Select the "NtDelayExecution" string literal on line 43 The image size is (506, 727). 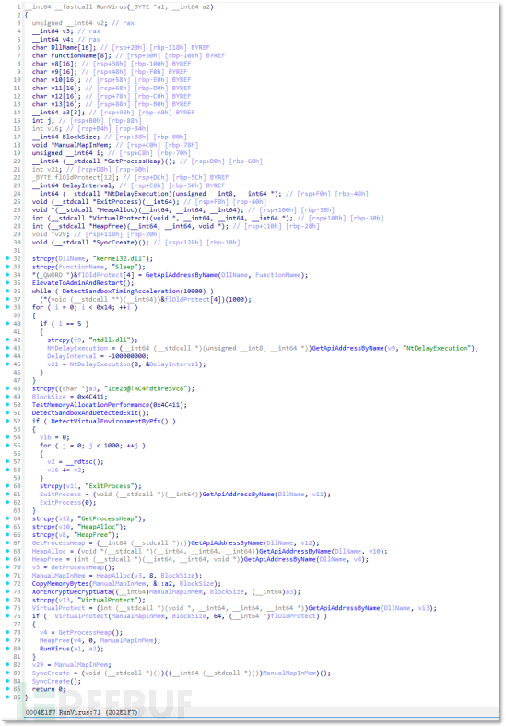pos(437,348)
